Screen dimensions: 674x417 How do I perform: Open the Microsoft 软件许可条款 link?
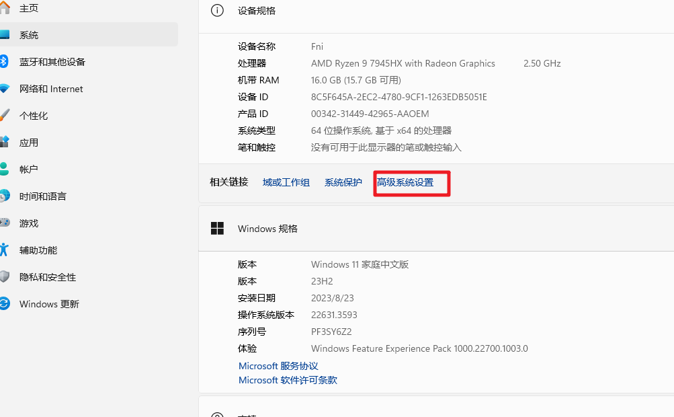(288, 380)
